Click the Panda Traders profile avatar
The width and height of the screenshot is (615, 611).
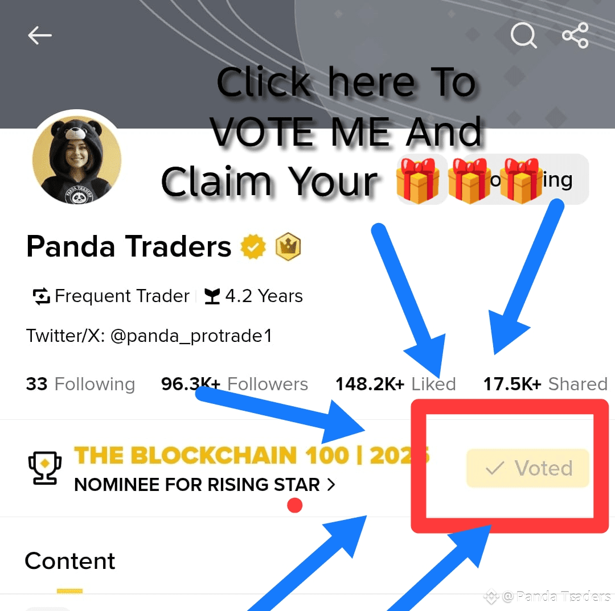[x=77, y=159]
